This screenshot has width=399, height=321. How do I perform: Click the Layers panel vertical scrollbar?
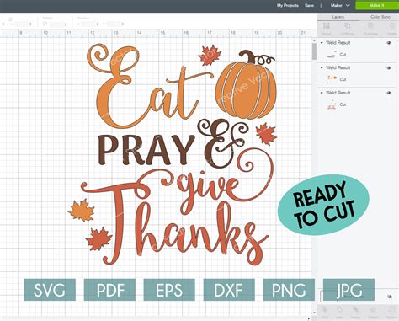click(x=314, y=51)
